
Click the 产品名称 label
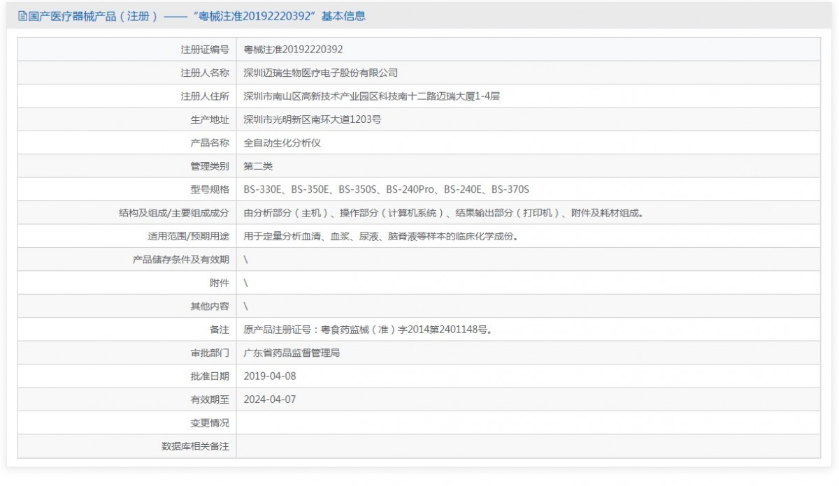click(210, 143)
